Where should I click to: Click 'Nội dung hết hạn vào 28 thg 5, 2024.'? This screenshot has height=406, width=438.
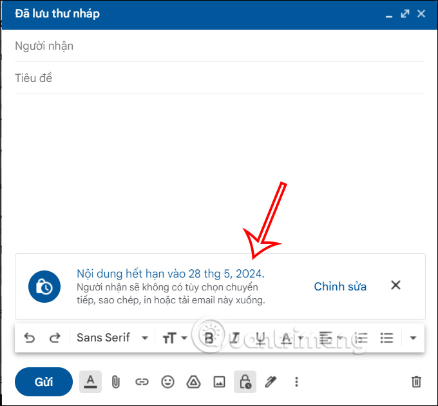pyautogui.click(x=171, y=274)
